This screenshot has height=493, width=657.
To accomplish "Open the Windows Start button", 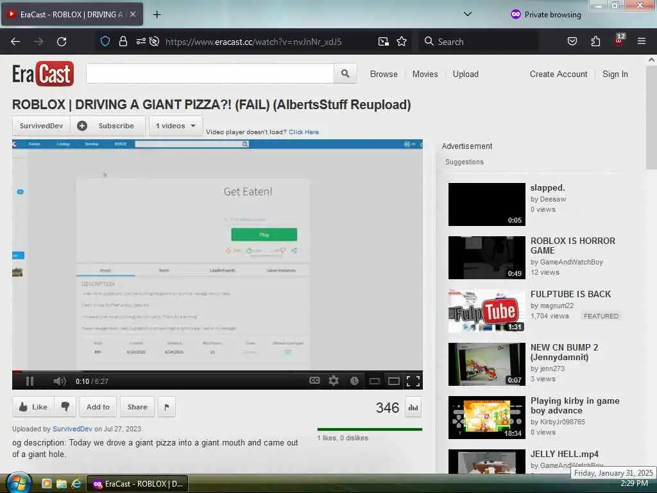I will 19,483.
